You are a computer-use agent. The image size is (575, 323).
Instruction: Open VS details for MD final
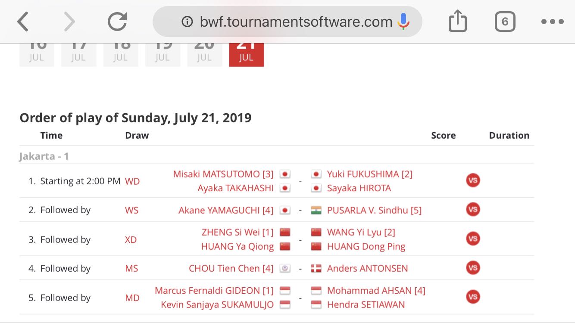(473, 297)
